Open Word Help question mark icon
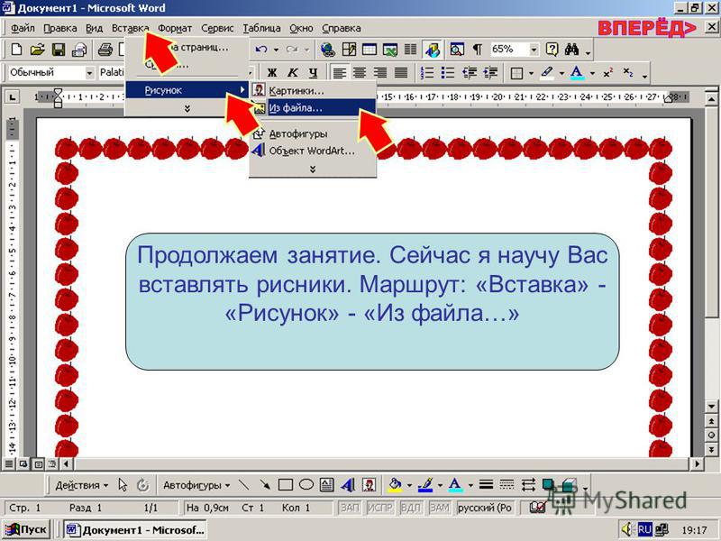Screen dimensions: 721x541 552,50
